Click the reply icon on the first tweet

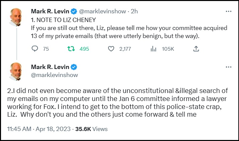[x=35, y=49]
